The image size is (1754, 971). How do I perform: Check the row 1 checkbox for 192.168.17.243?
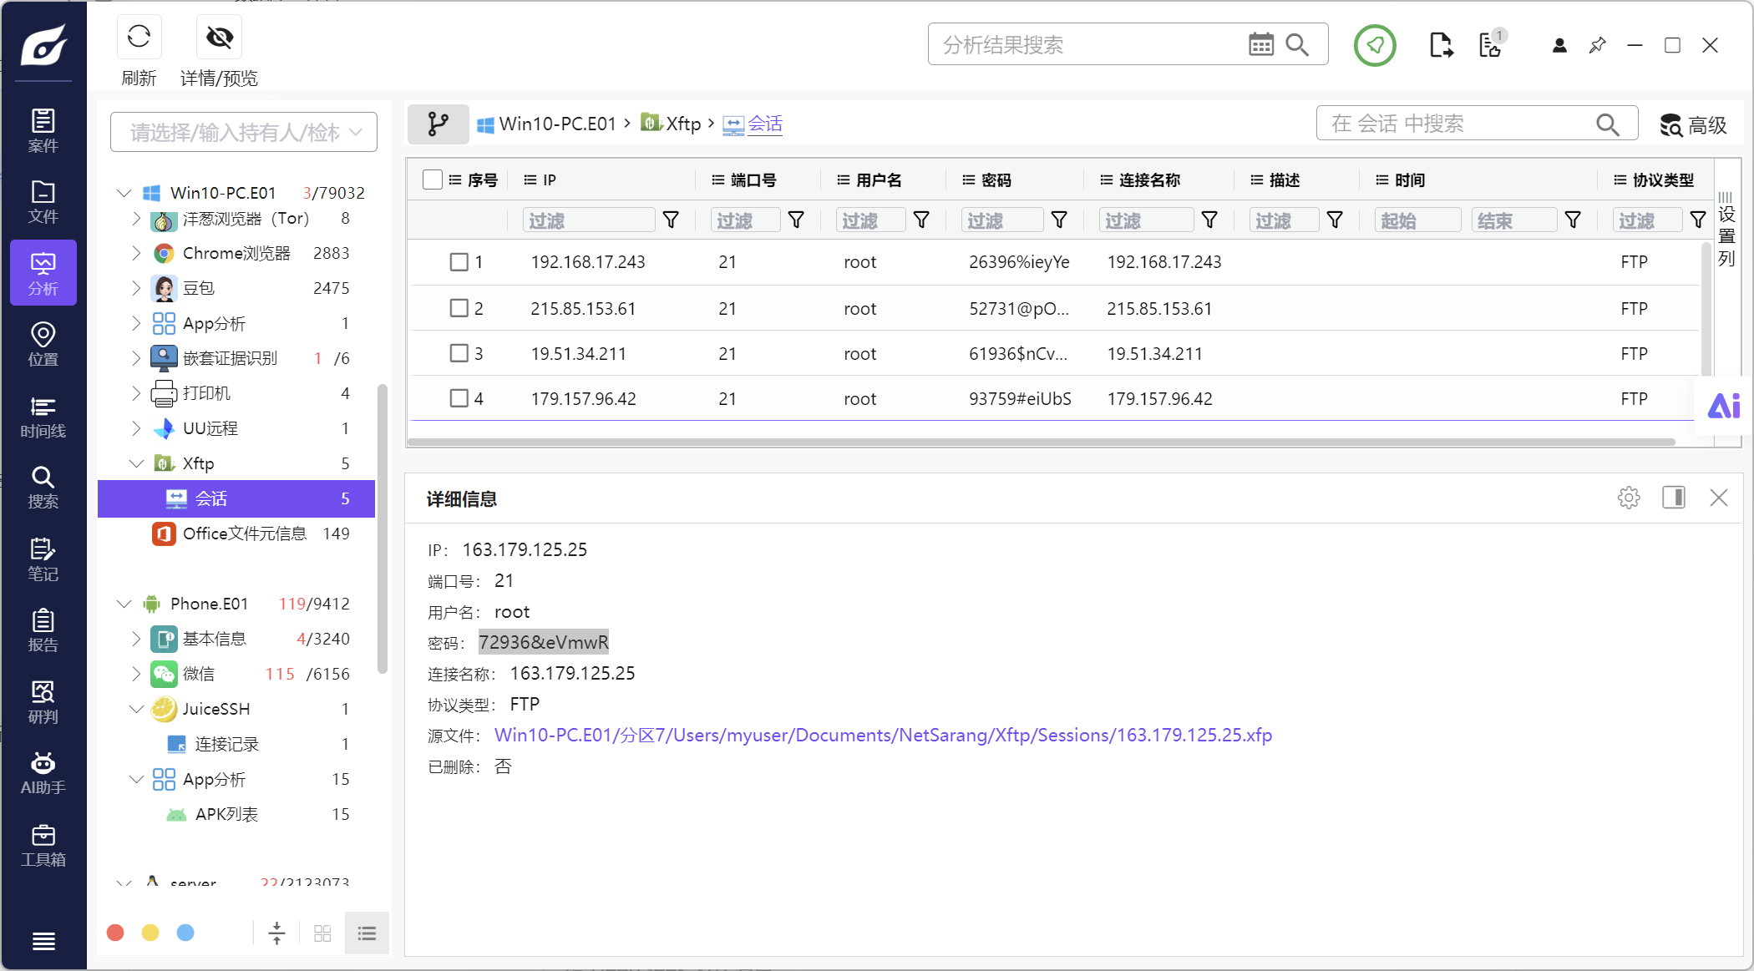coord(459,262)
